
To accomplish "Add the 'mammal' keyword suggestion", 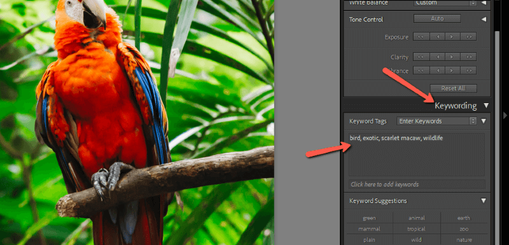I will (x=370, y=229).
